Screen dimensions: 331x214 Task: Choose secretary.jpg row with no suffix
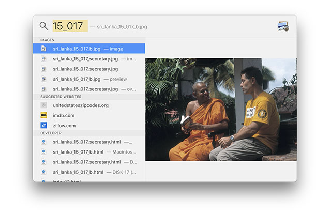click(89, 69)
